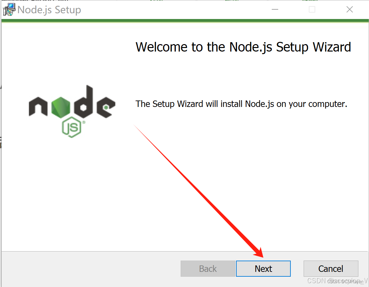Click the Setup Wizard description sentence
This screenshot has height=287, width=369.
pos(241,104)
